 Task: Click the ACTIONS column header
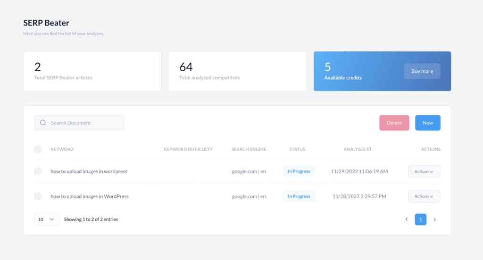[x=431, y=150]
